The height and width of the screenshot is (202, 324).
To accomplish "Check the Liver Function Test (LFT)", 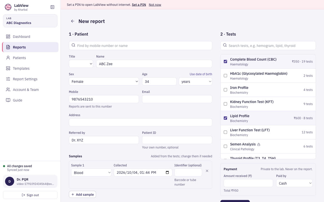I will 225,132.
